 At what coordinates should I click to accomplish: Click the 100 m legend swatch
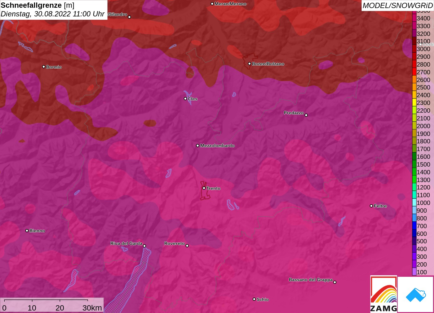pyautogui.click(x=414, y=272)
